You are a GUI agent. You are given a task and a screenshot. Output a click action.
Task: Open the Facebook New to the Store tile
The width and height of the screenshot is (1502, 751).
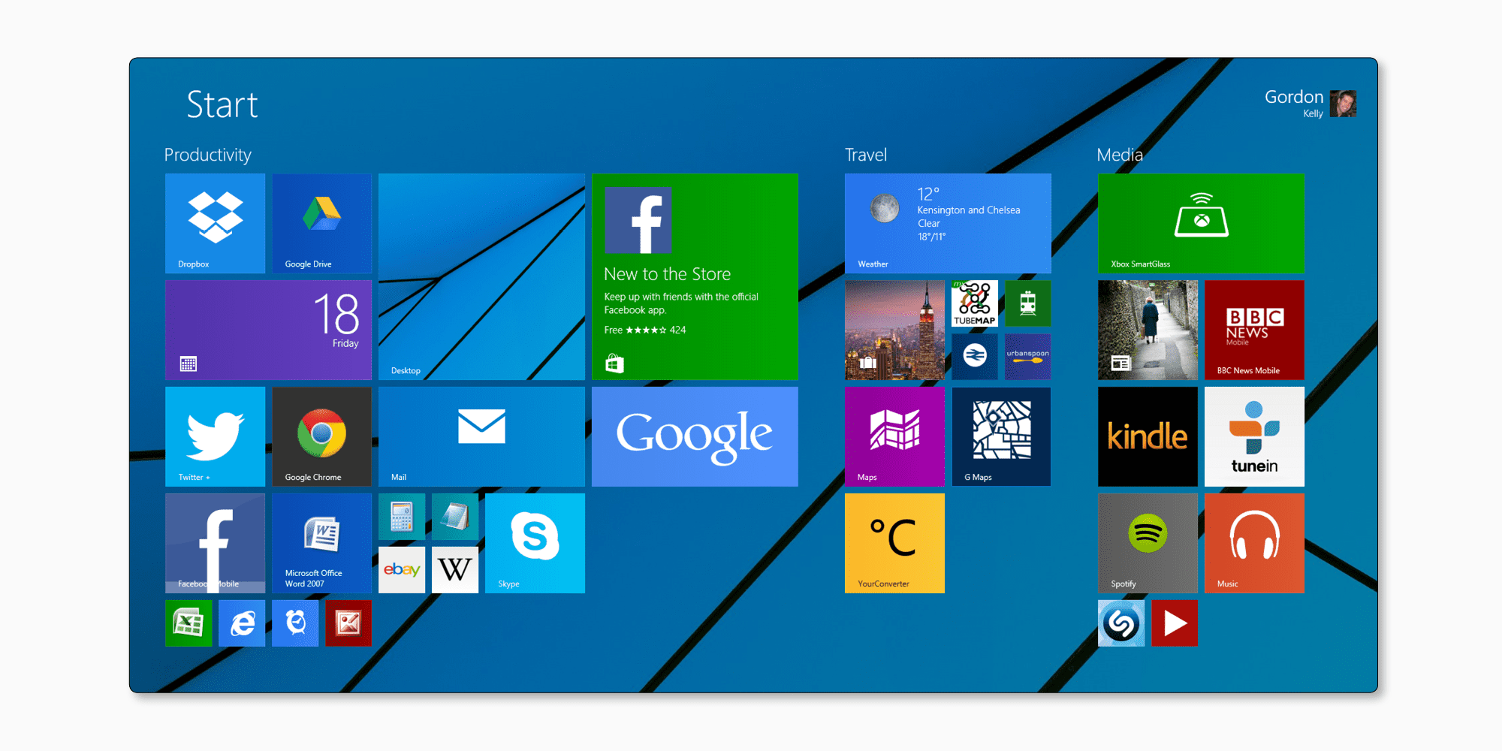[695, 276]
